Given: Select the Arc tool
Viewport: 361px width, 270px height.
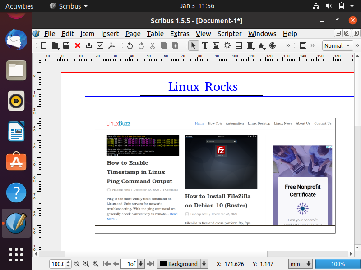Looking at the screenshot, I should pos(273,45).
